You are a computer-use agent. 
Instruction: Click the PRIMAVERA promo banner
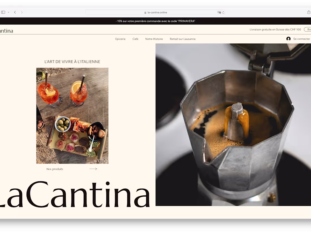point(155,21)
